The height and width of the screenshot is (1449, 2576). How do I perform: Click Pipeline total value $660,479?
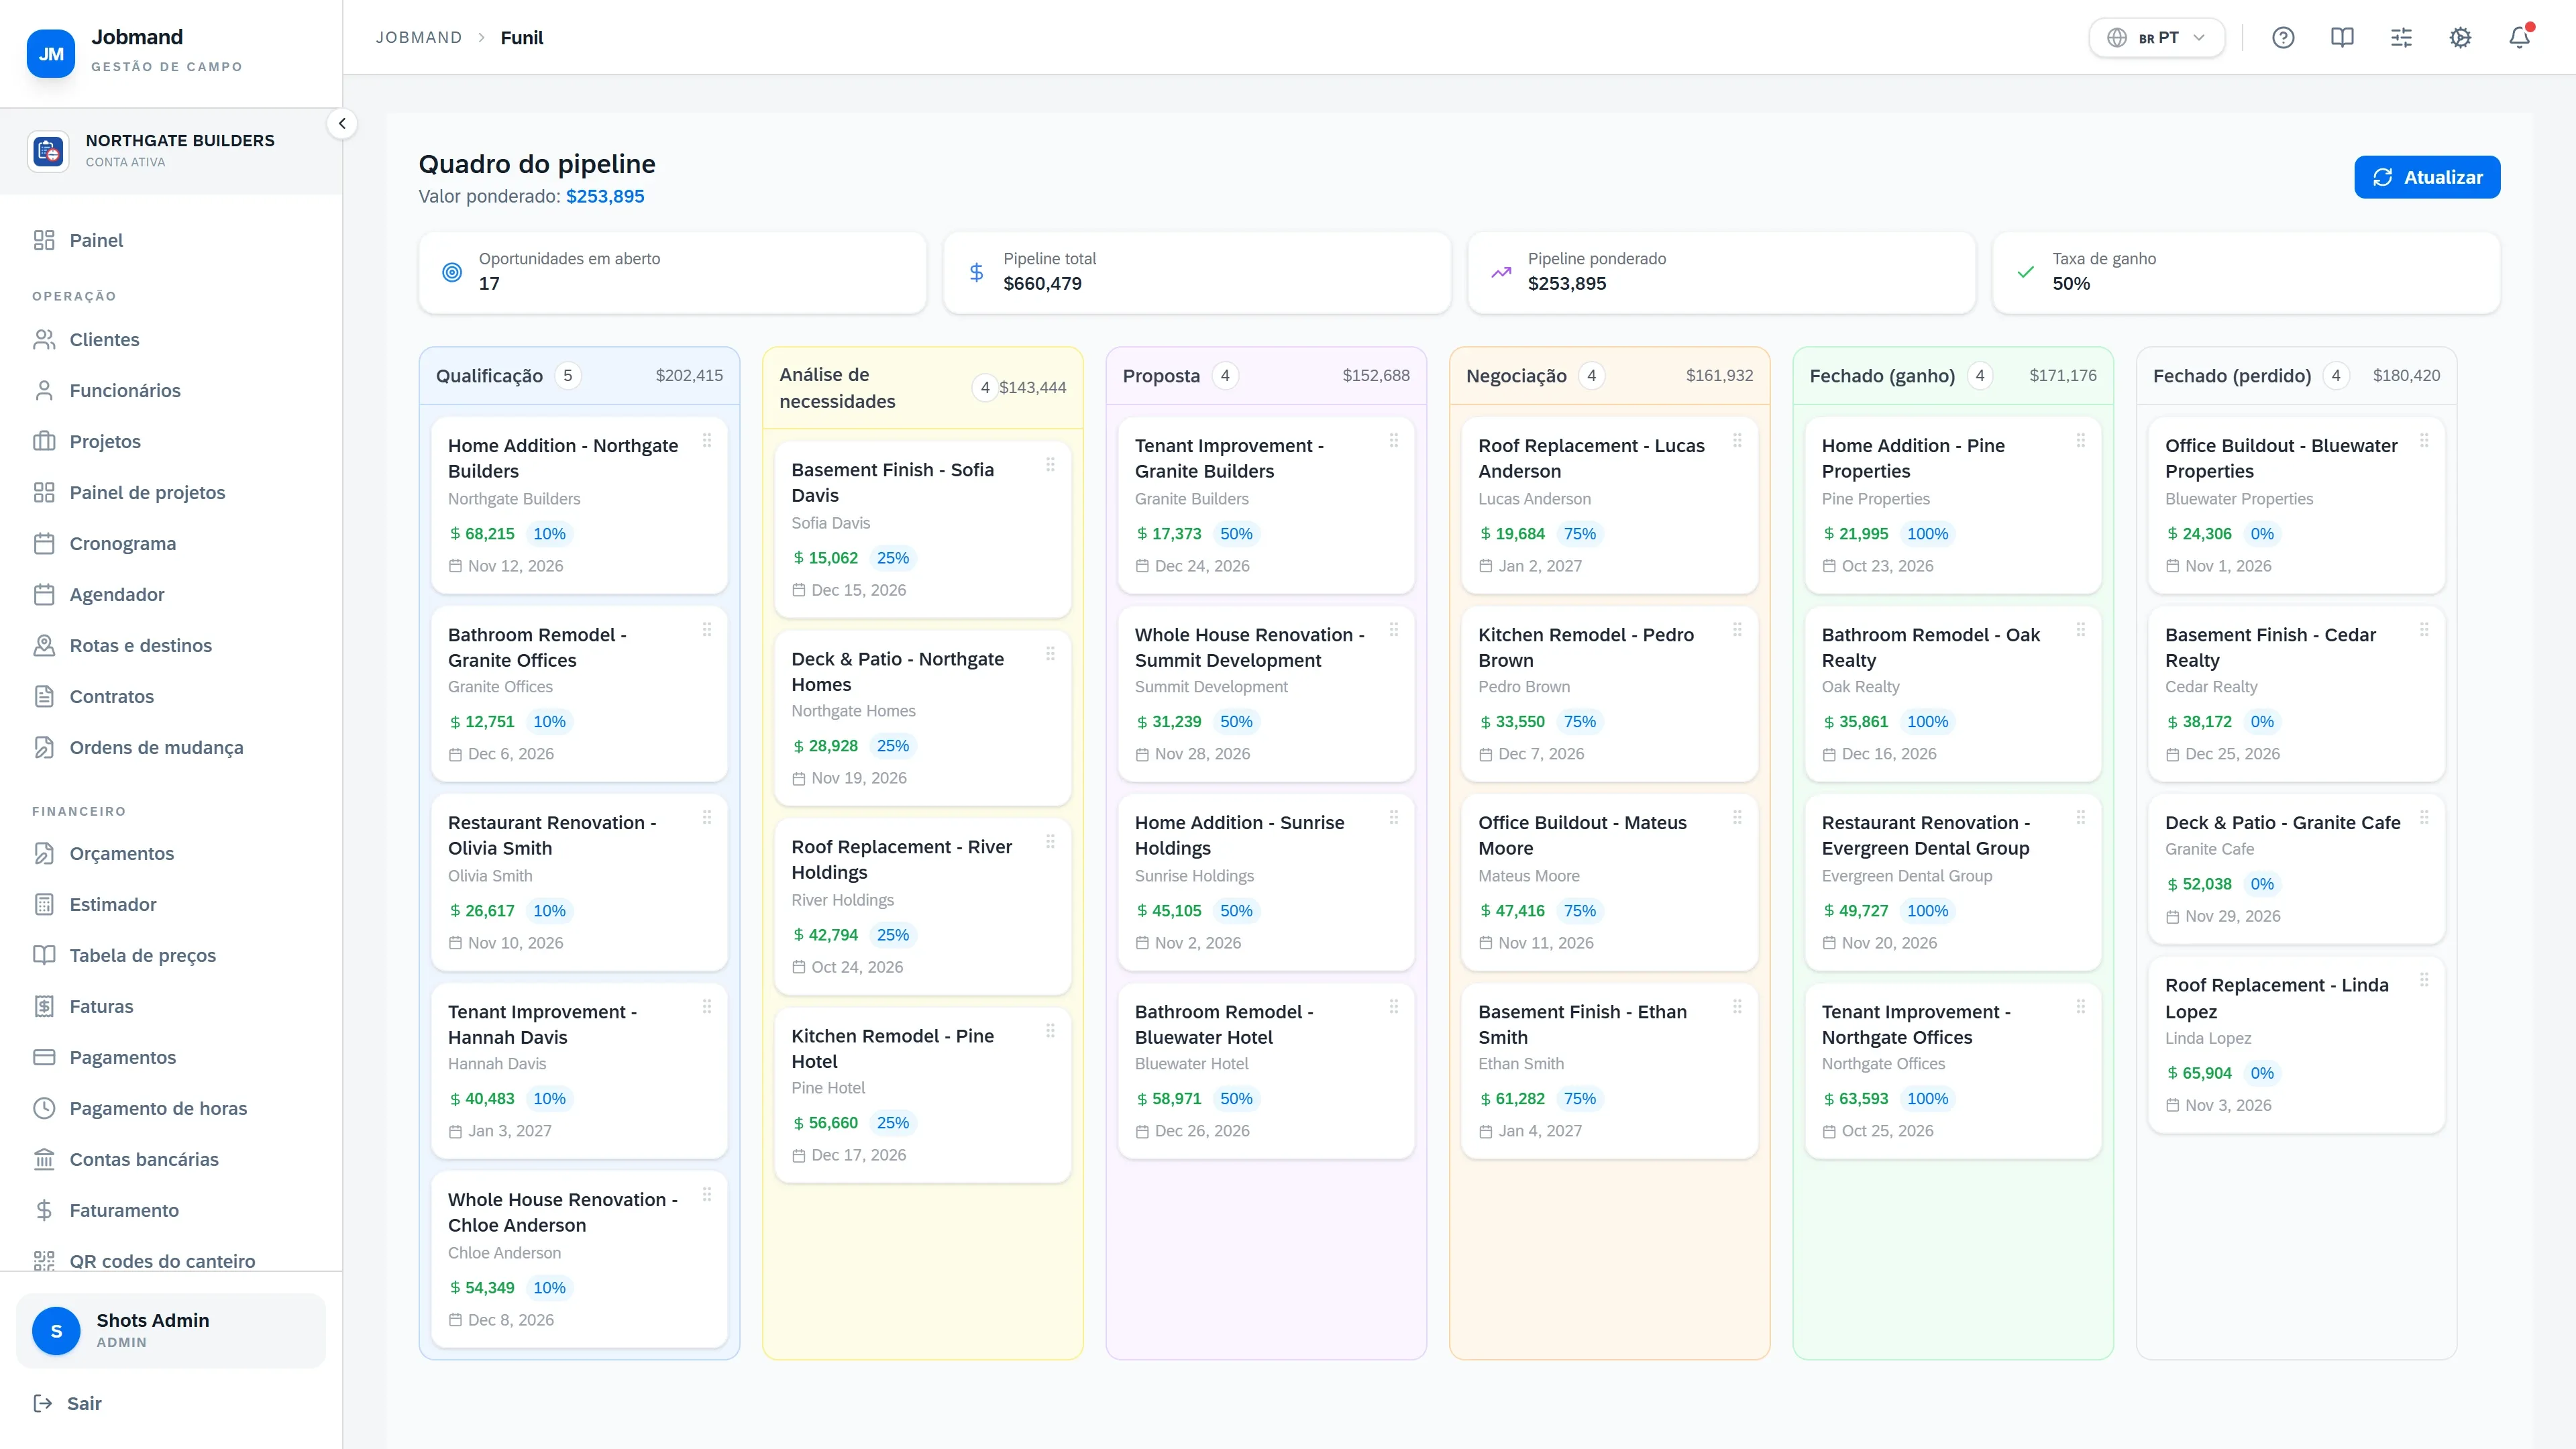click(1042, 284)
